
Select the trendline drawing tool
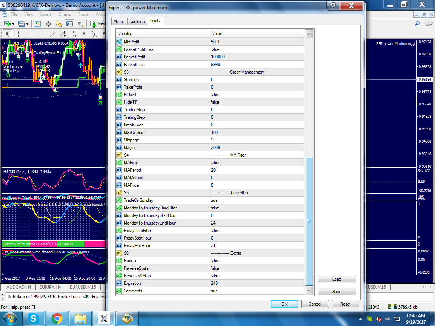52,34
